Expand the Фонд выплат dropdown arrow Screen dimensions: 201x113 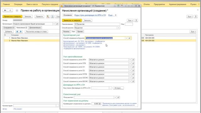pyautogui.click(x=115, y=98)
